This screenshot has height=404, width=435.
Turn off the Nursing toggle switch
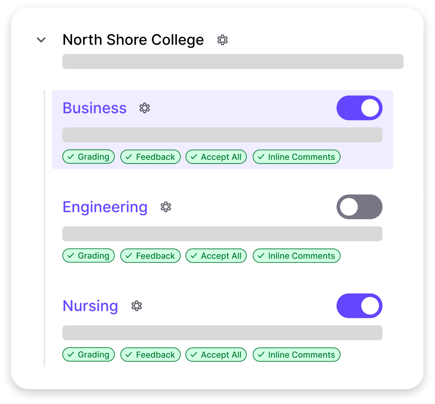359,305
